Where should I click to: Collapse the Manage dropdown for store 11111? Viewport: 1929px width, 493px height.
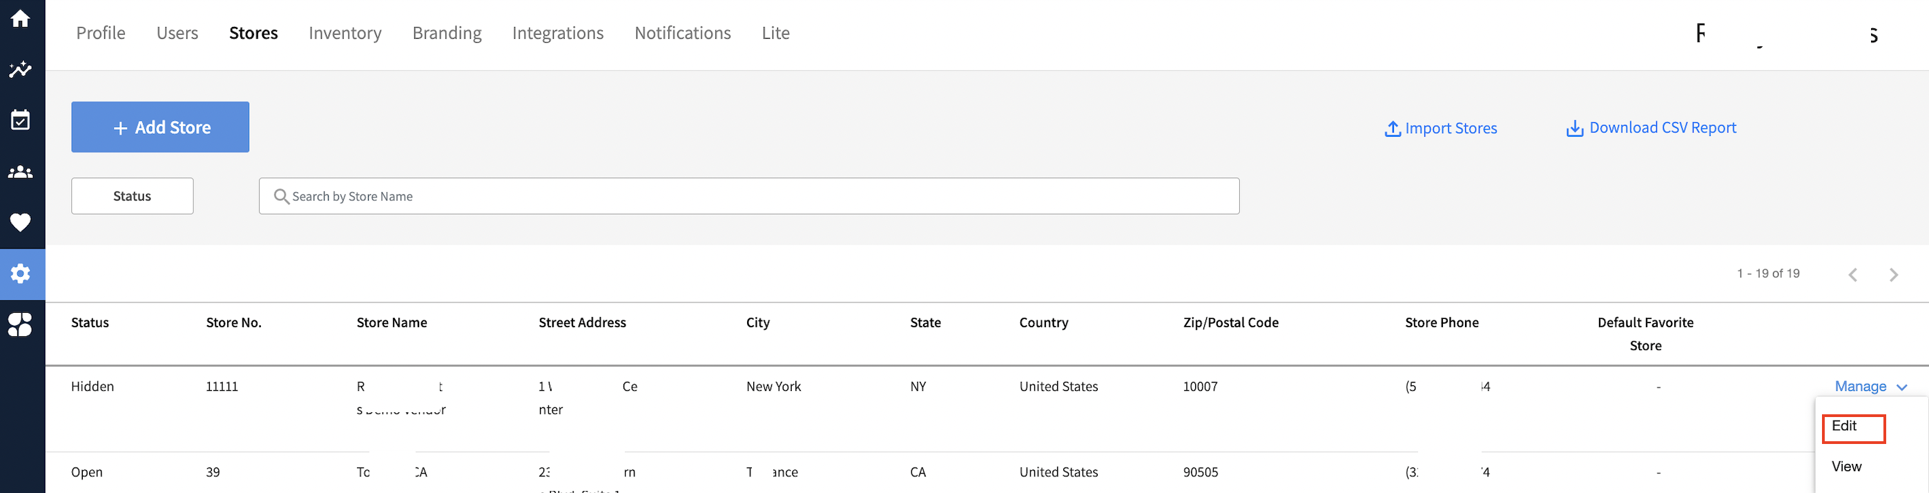pos(1870,387)
